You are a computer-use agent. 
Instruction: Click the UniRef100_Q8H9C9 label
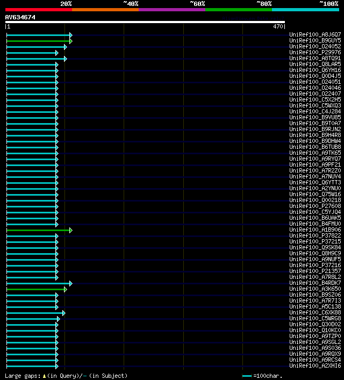coord(315,253)
